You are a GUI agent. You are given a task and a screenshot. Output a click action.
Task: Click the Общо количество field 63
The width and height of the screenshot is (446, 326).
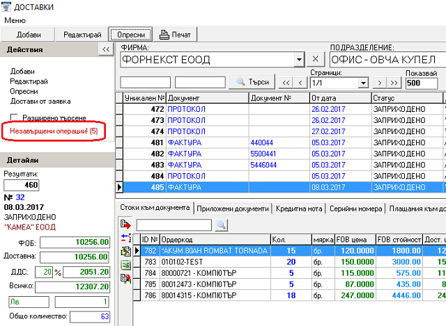pos(90,317)
